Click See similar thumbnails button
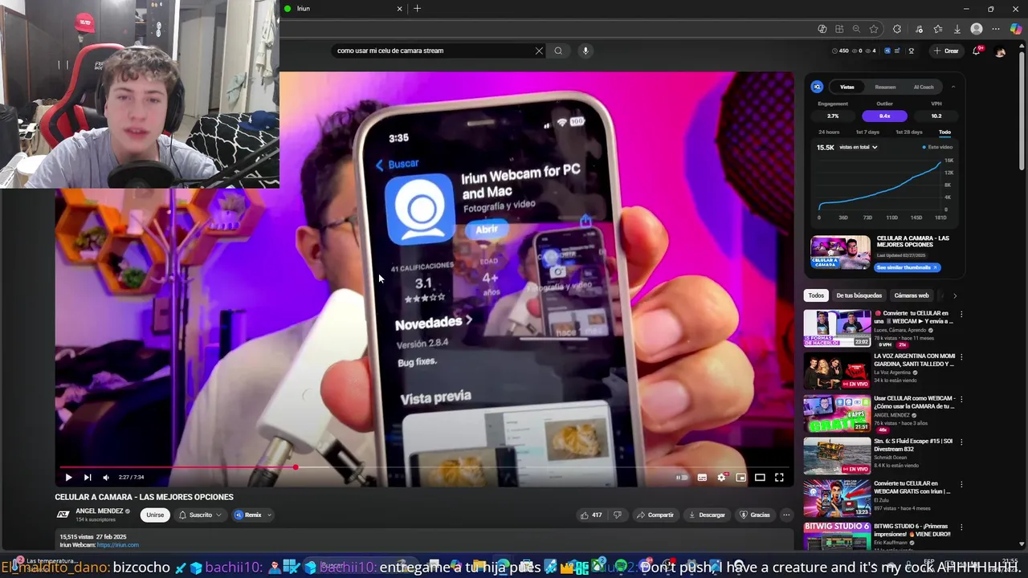The width and height of the screenshot is (1028, 578). tap(907, 267)
